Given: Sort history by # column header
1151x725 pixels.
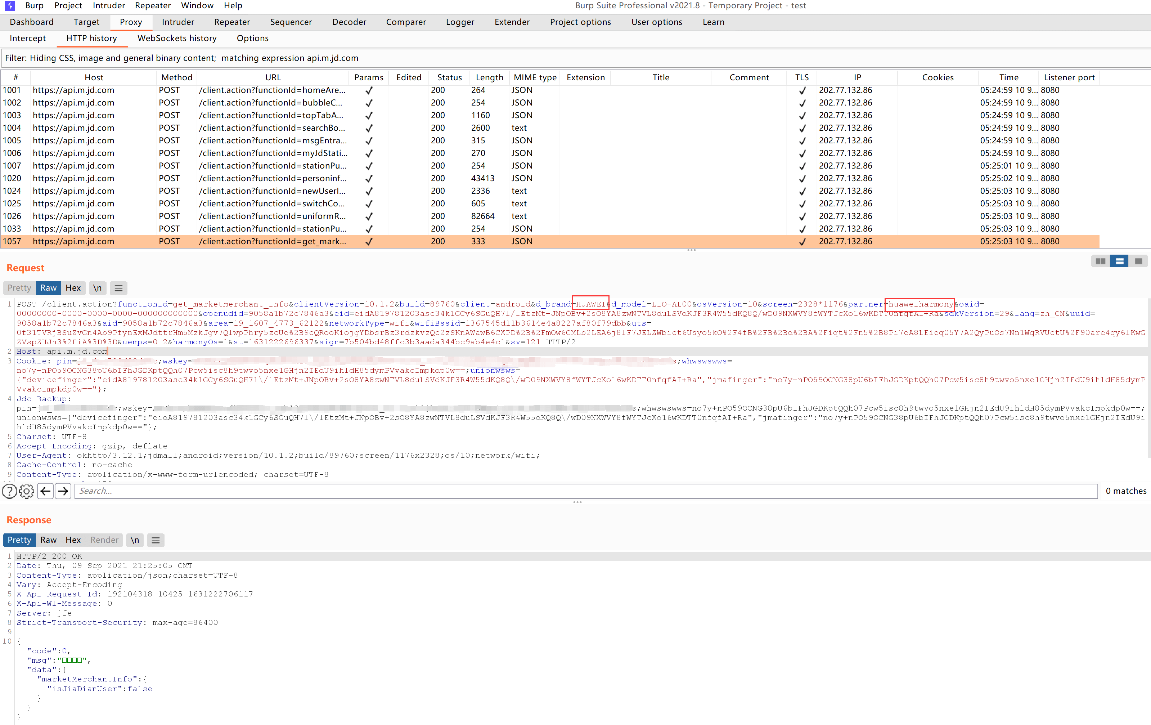Looking at the screenshot, I should (16, 77).
